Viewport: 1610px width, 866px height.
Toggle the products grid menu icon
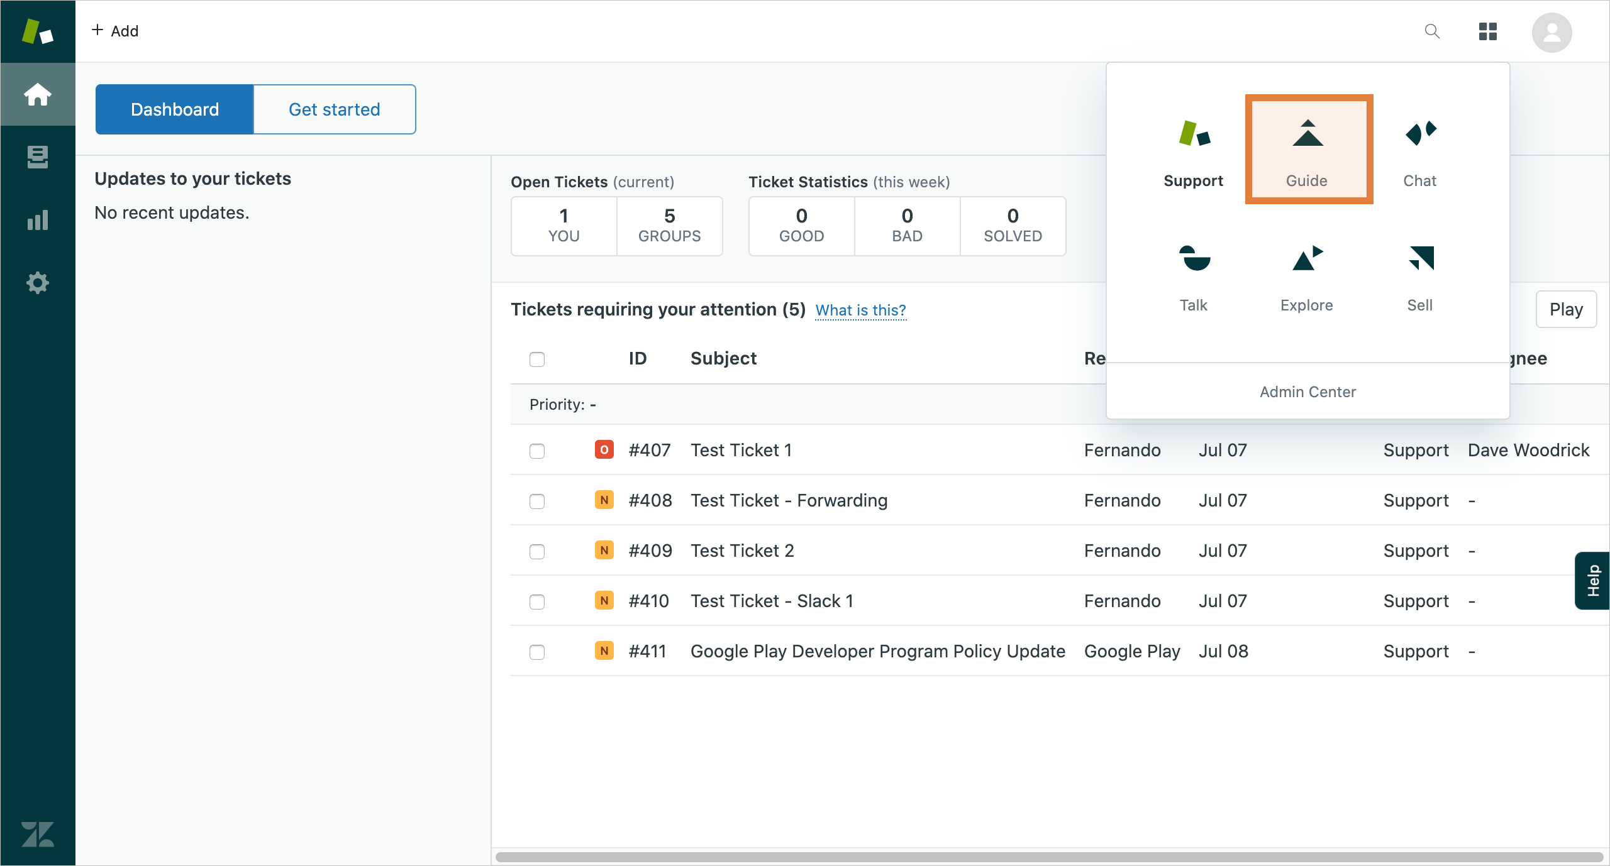[1488, 31]
